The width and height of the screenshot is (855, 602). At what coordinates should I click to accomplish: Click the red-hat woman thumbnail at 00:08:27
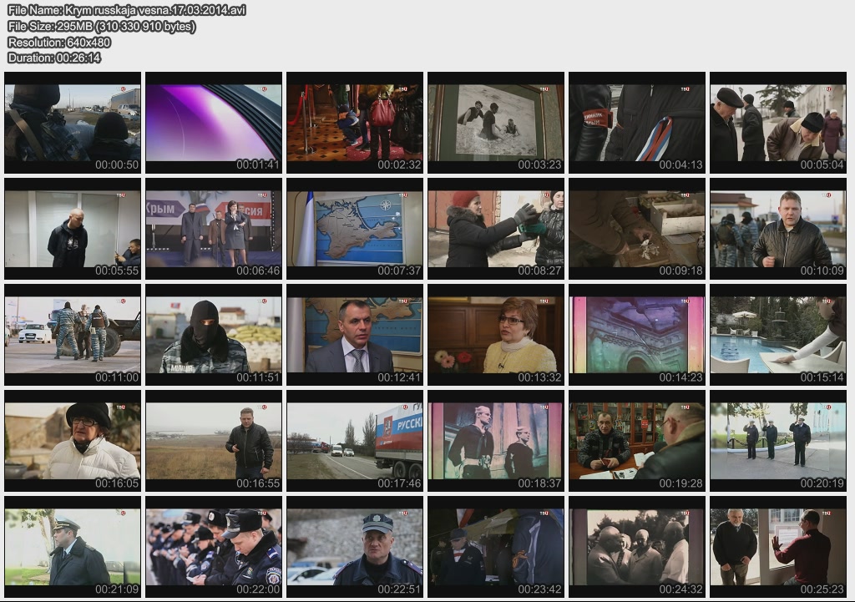click(x=496, y=228)
